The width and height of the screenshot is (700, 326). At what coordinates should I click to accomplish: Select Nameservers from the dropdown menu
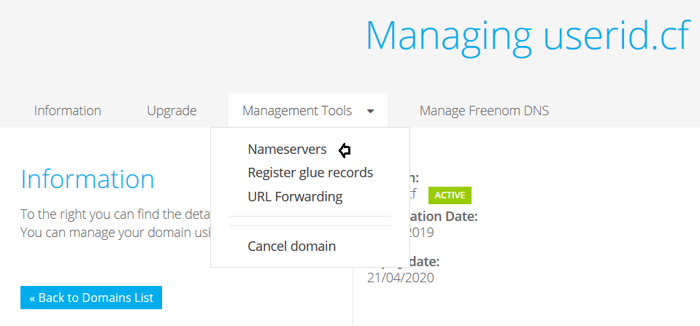[287, 150]
